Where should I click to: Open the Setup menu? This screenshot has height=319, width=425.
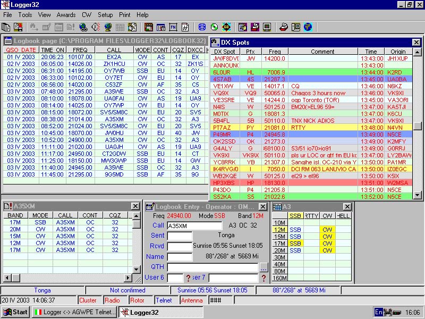105,15
